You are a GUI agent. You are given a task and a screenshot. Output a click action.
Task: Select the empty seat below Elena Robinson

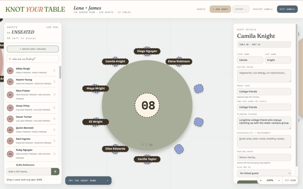pos(198,89)
